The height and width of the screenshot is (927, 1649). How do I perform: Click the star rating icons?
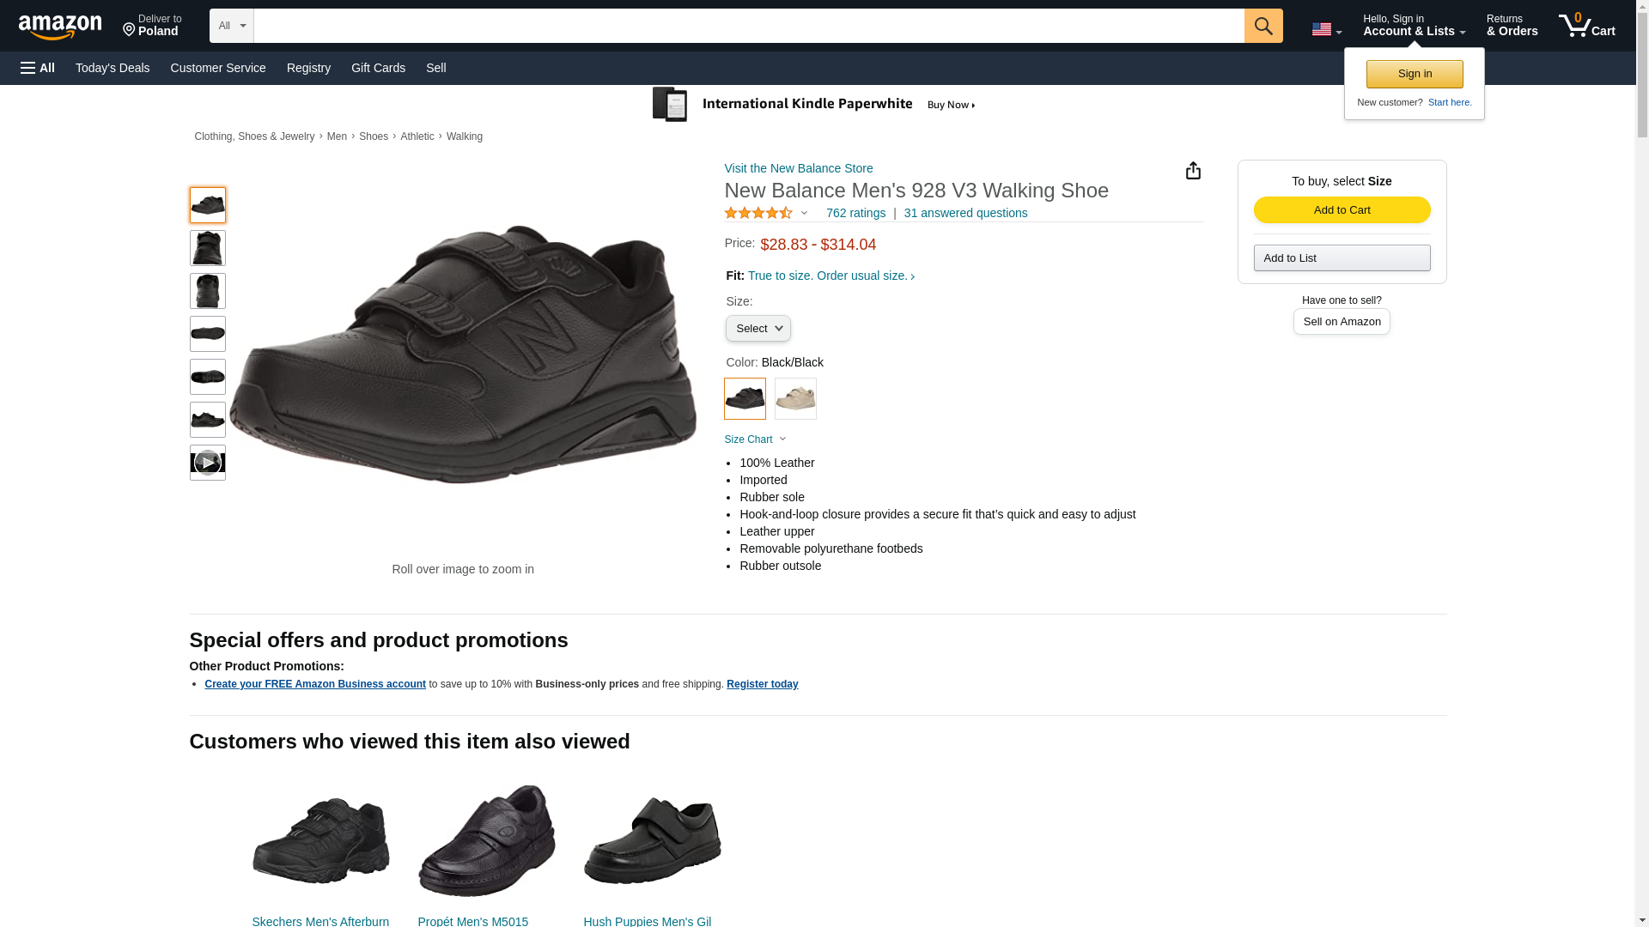pos(758,213)
